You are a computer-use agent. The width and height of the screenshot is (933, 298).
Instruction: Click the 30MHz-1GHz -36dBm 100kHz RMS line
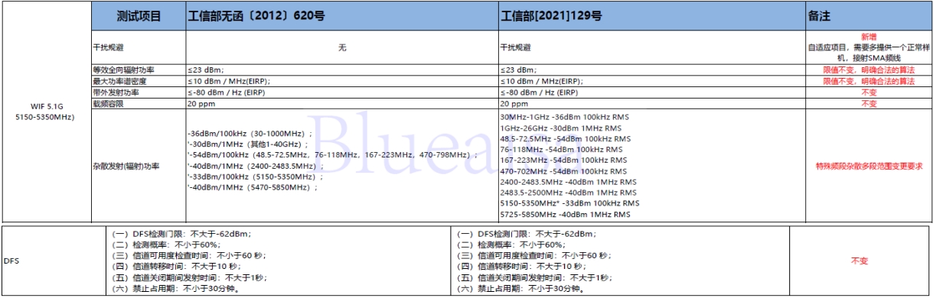[x=566, y=116]
